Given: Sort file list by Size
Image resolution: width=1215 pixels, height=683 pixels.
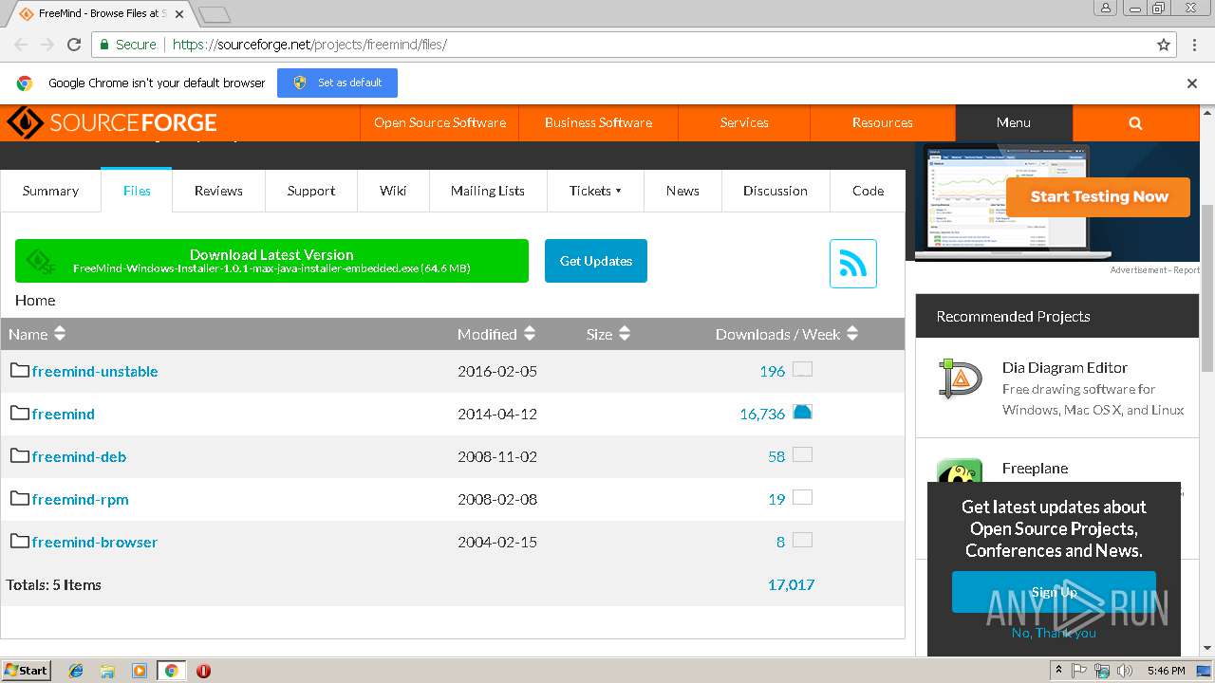Looking at the screenshot, I should pyautogui.click(x=608, y=334).
